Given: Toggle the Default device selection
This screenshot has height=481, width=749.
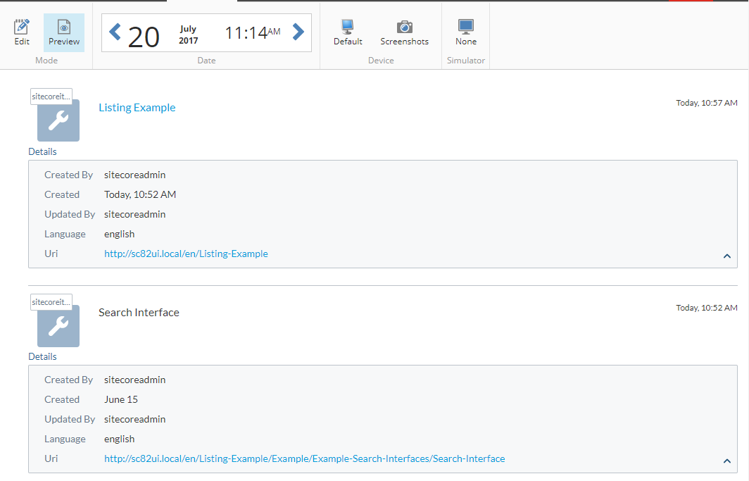Looking at the screenshot, I should (347, 30).
